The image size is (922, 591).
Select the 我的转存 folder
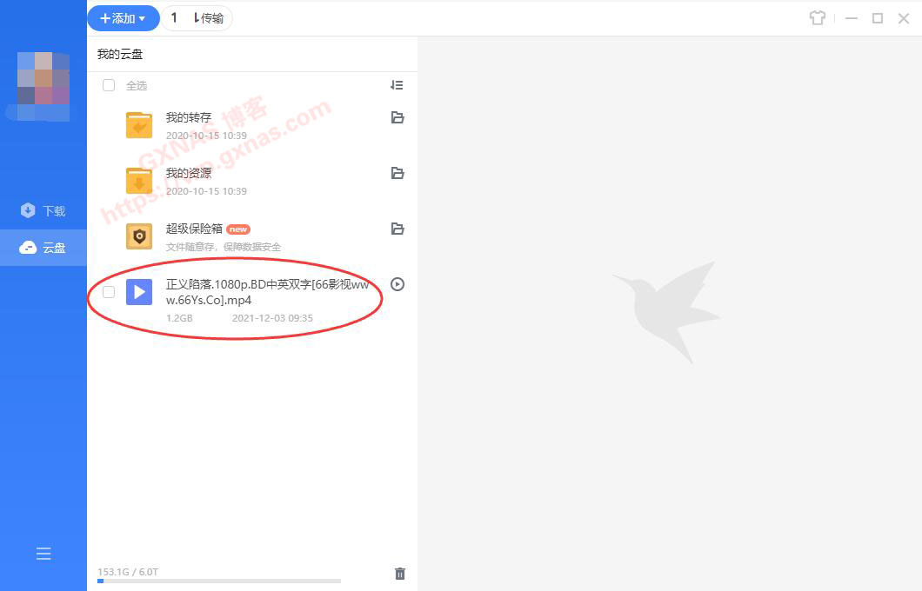click(x=189, y=118)
